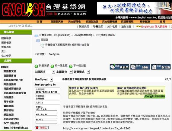Click the ENGLISH.com.tw site logo

pos(44,10)
